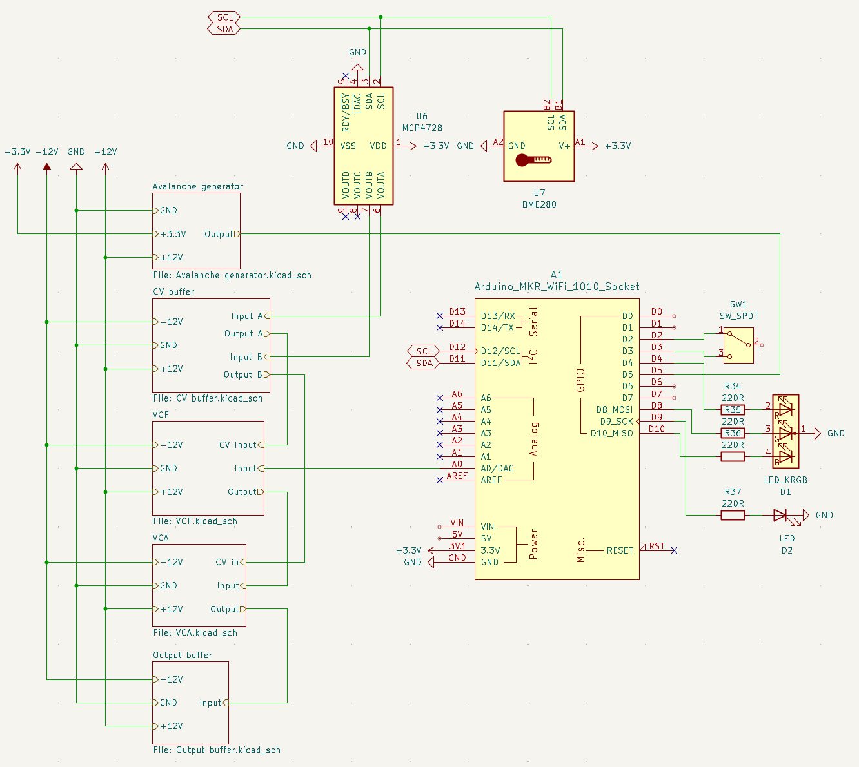Click the "File: VCF.kicad_sch" text
The width and height of the screenshot is (859, 767).
coord(195,521)
